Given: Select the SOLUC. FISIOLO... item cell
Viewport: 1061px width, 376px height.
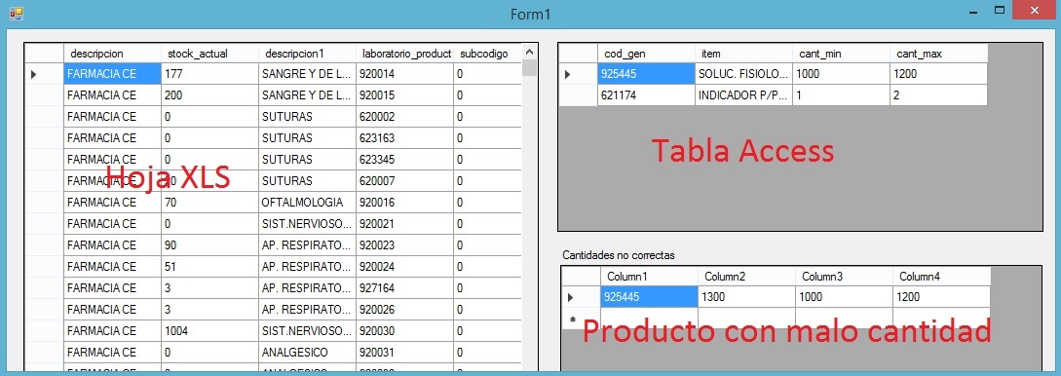Looking at the screenshot, I should point(743,74).
